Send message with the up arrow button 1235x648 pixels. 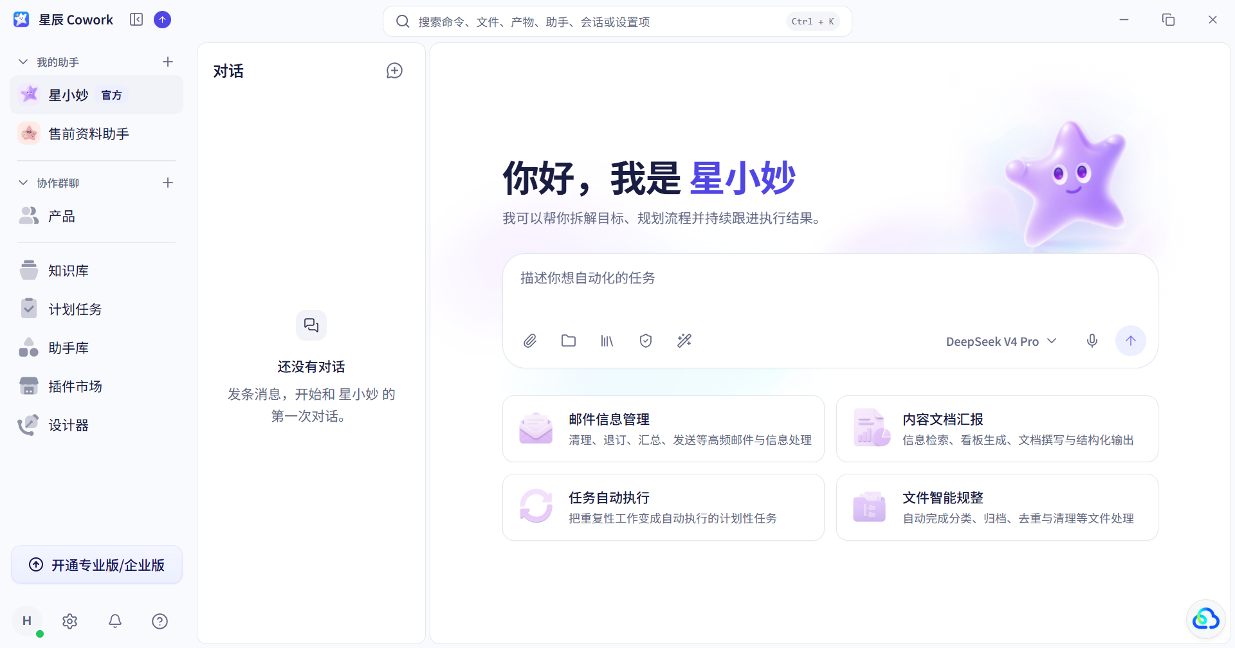(1131, 341)
